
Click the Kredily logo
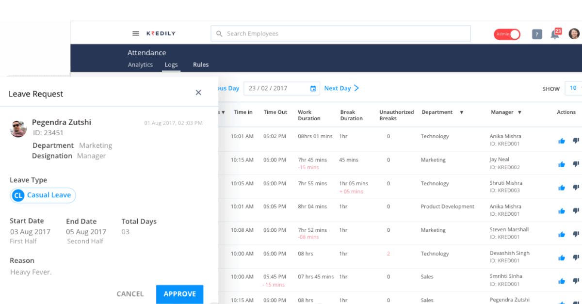pyautogui.click(x=162, y=33)
